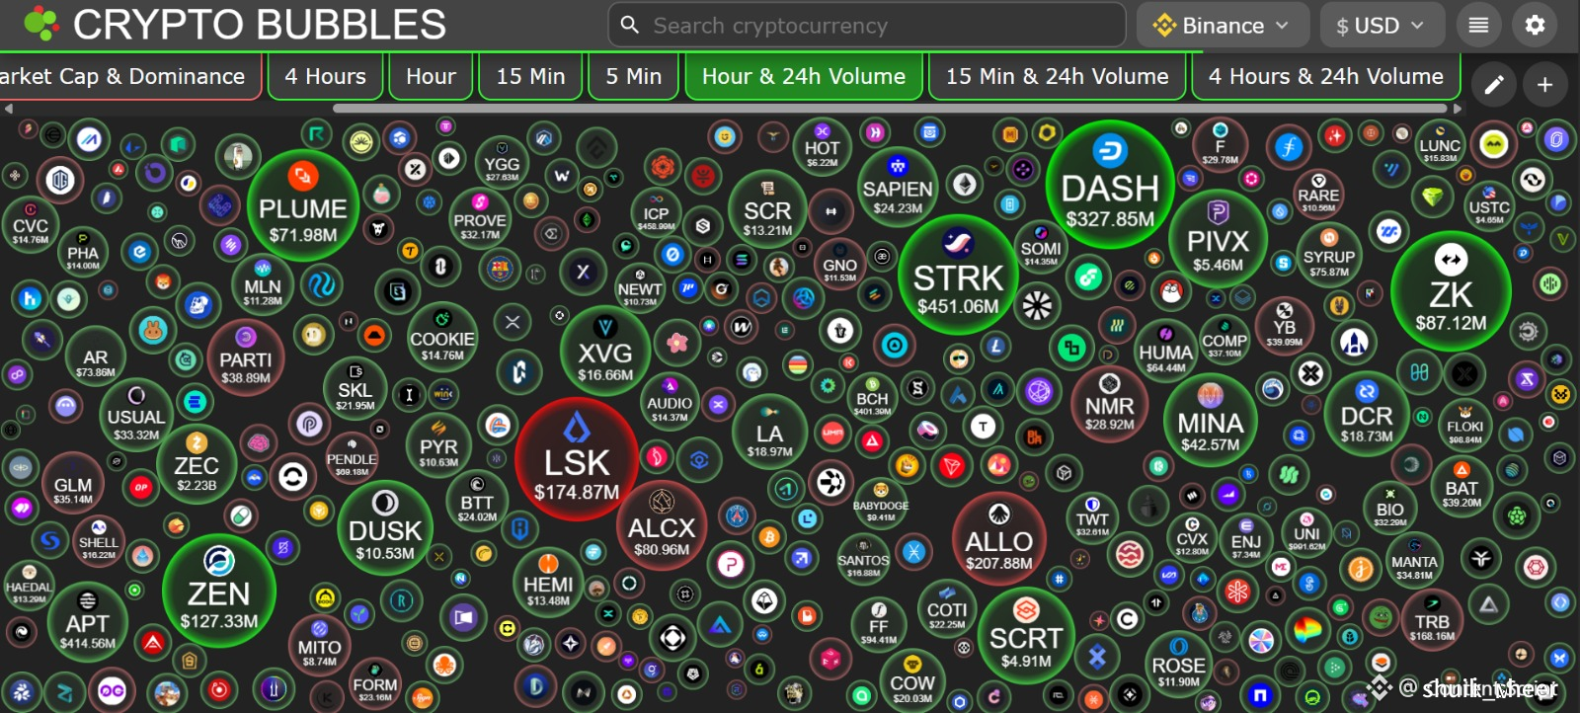This screenshot has height=713, width=1580.
Task: Open the COW bubble
Action: pyautogui.click(x=912, y=680)
